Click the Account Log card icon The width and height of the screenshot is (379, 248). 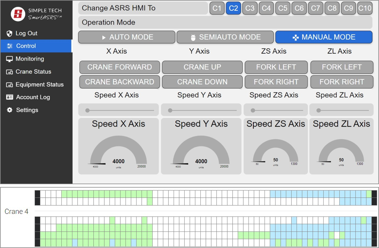(x=9, y=97)
